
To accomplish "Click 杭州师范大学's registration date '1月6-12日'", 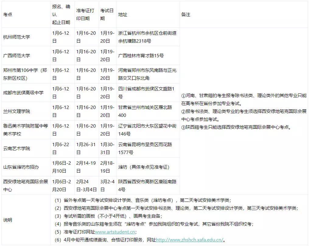I will [61, 37].
